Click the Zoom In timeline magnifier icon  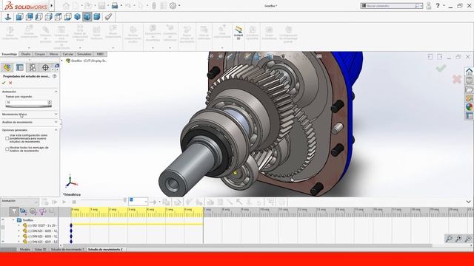(x=458, y=239)
